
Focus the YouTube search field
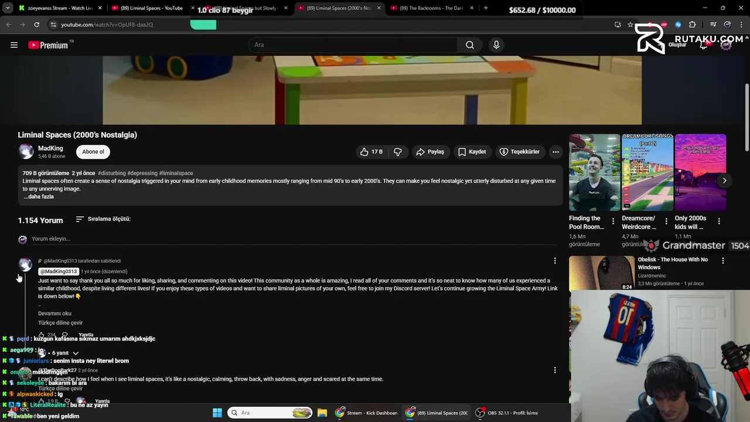pyautogui.click(x=353, y=45)
